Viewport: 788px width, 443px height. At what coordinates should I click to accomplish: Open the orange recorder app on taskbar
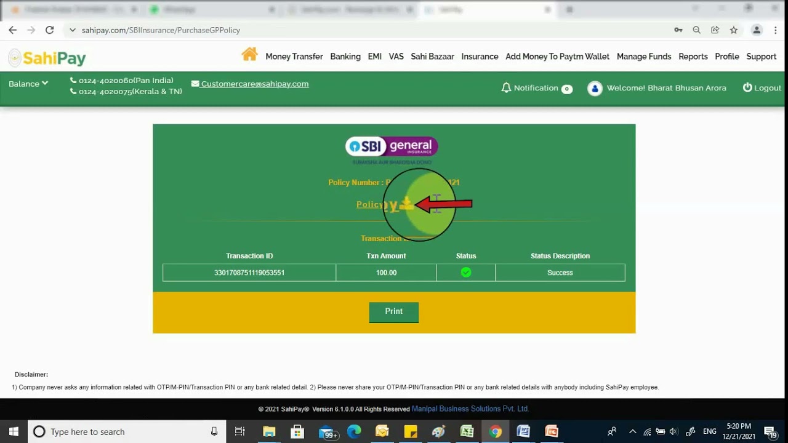click(x=552, y=431)
